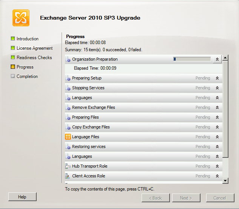Image resolution: width=239 pixels, height=209 pixels.
Task: Click the Stopping Services row label
Action: [88, 88]
